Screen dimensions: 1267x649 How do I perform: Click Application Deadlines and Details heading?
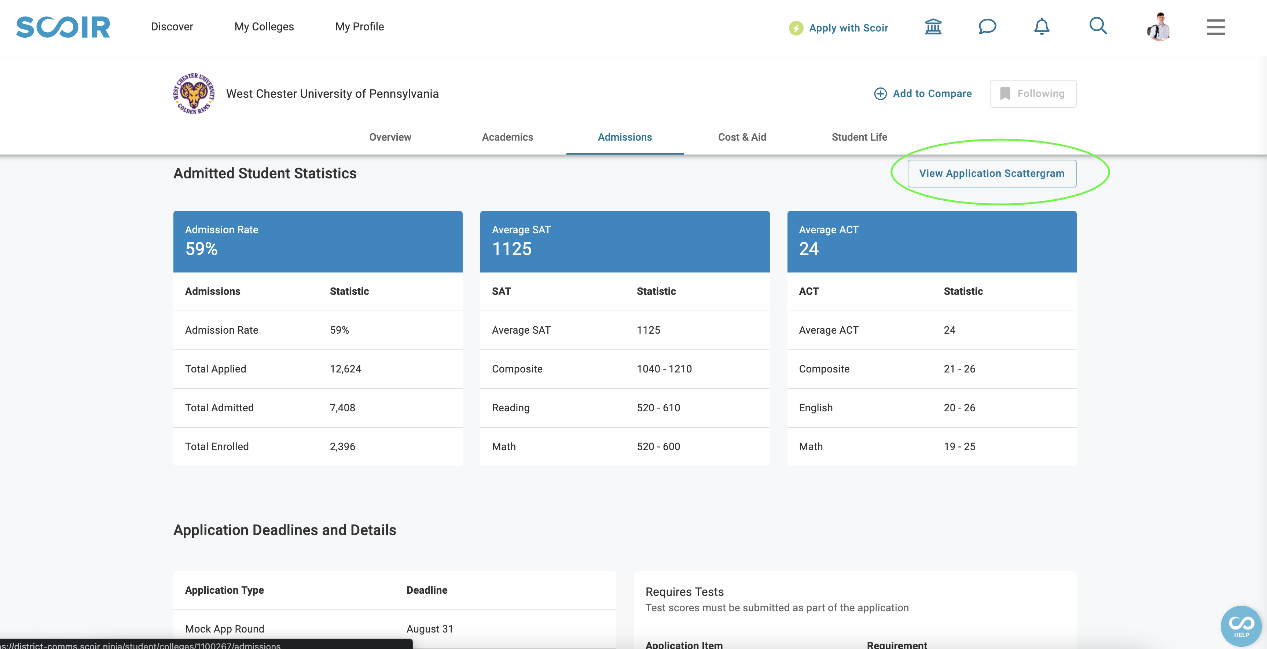coord(284,530)
